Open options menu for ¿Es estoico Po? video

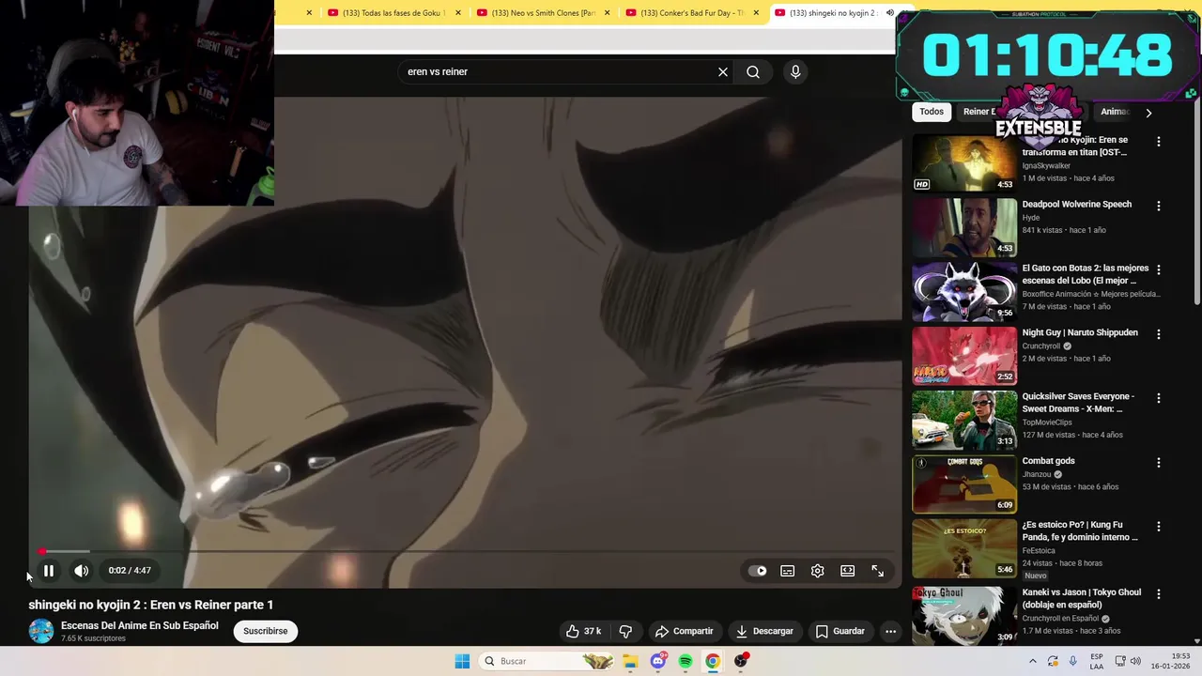click(1159, 527)
